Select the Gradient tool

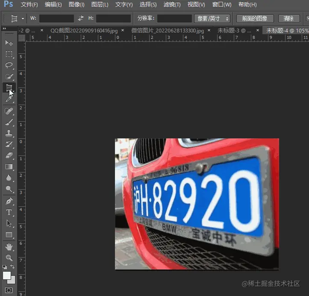pyautogui.click(x=9, y=167)
